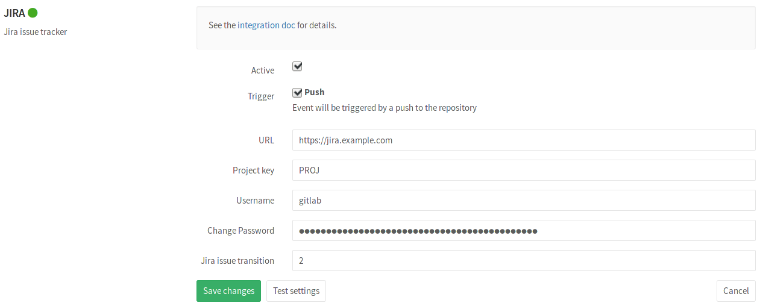This screenshot has height=306, width=760.
Task: Click the URL field label
Action: pos(266,140)
